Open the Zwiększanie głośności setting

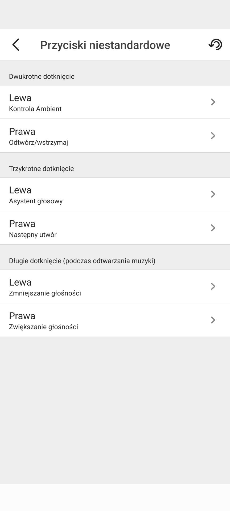pos(43,327)
